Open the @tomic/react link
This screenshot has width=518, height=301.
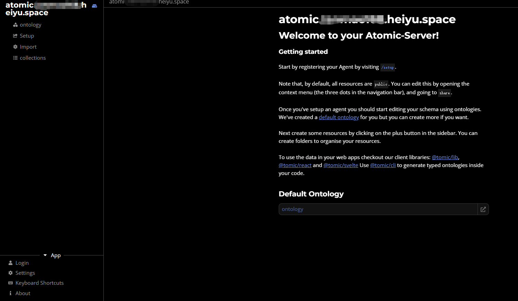[295, 165]
